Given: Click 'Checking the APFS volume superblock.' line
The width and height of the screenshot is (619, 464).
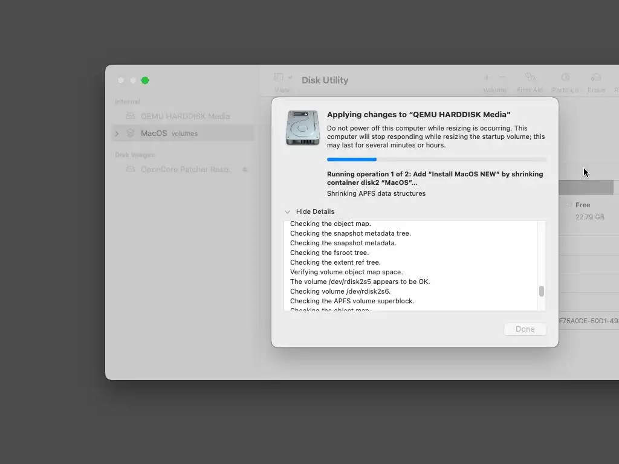Looking at the screenshot, I should 352,301.
